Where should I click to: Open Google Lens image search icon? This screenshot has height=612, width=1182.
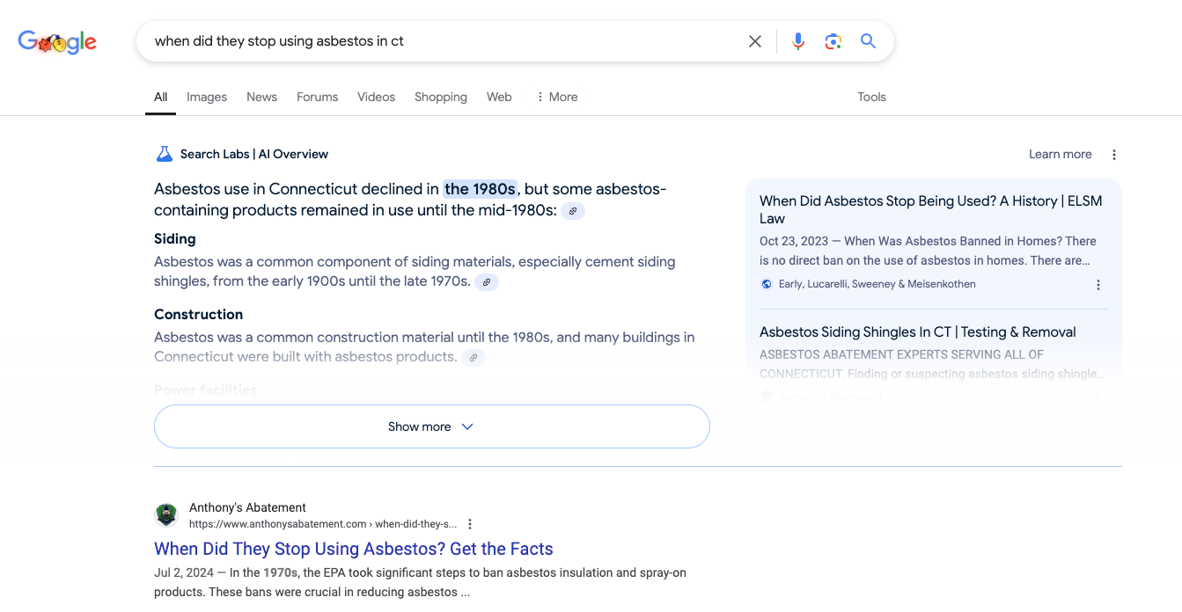tap(833, 41)
